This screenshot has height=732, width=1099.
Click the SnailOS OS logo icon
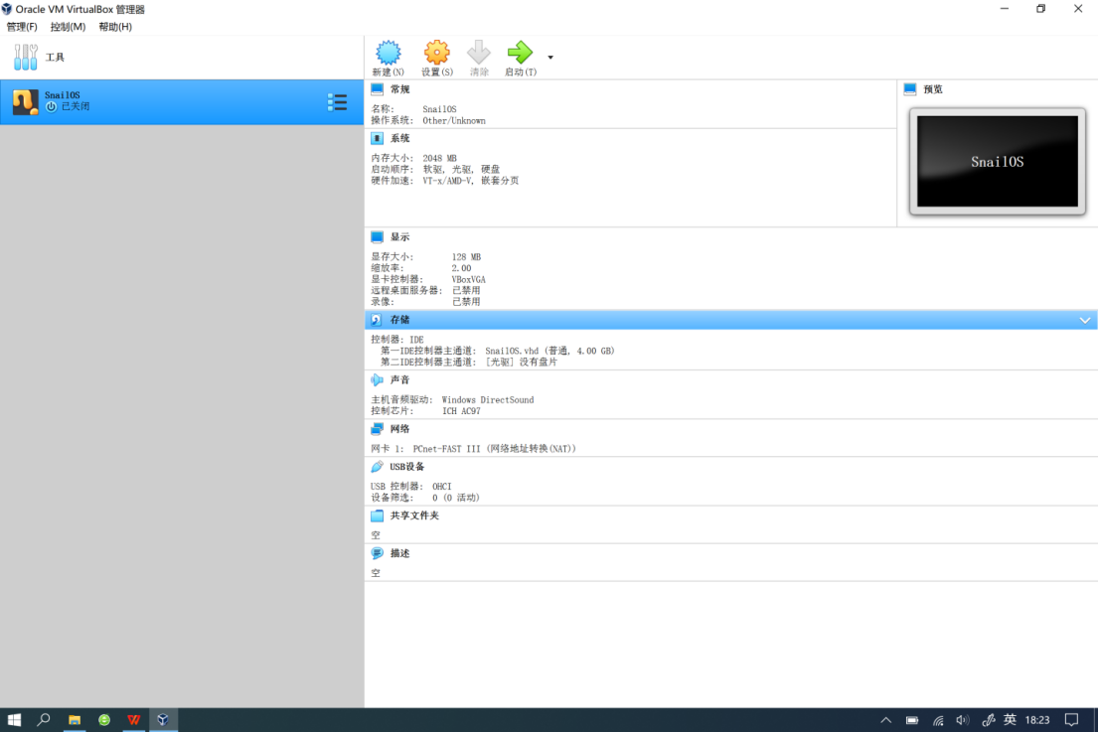click(25, 102)
